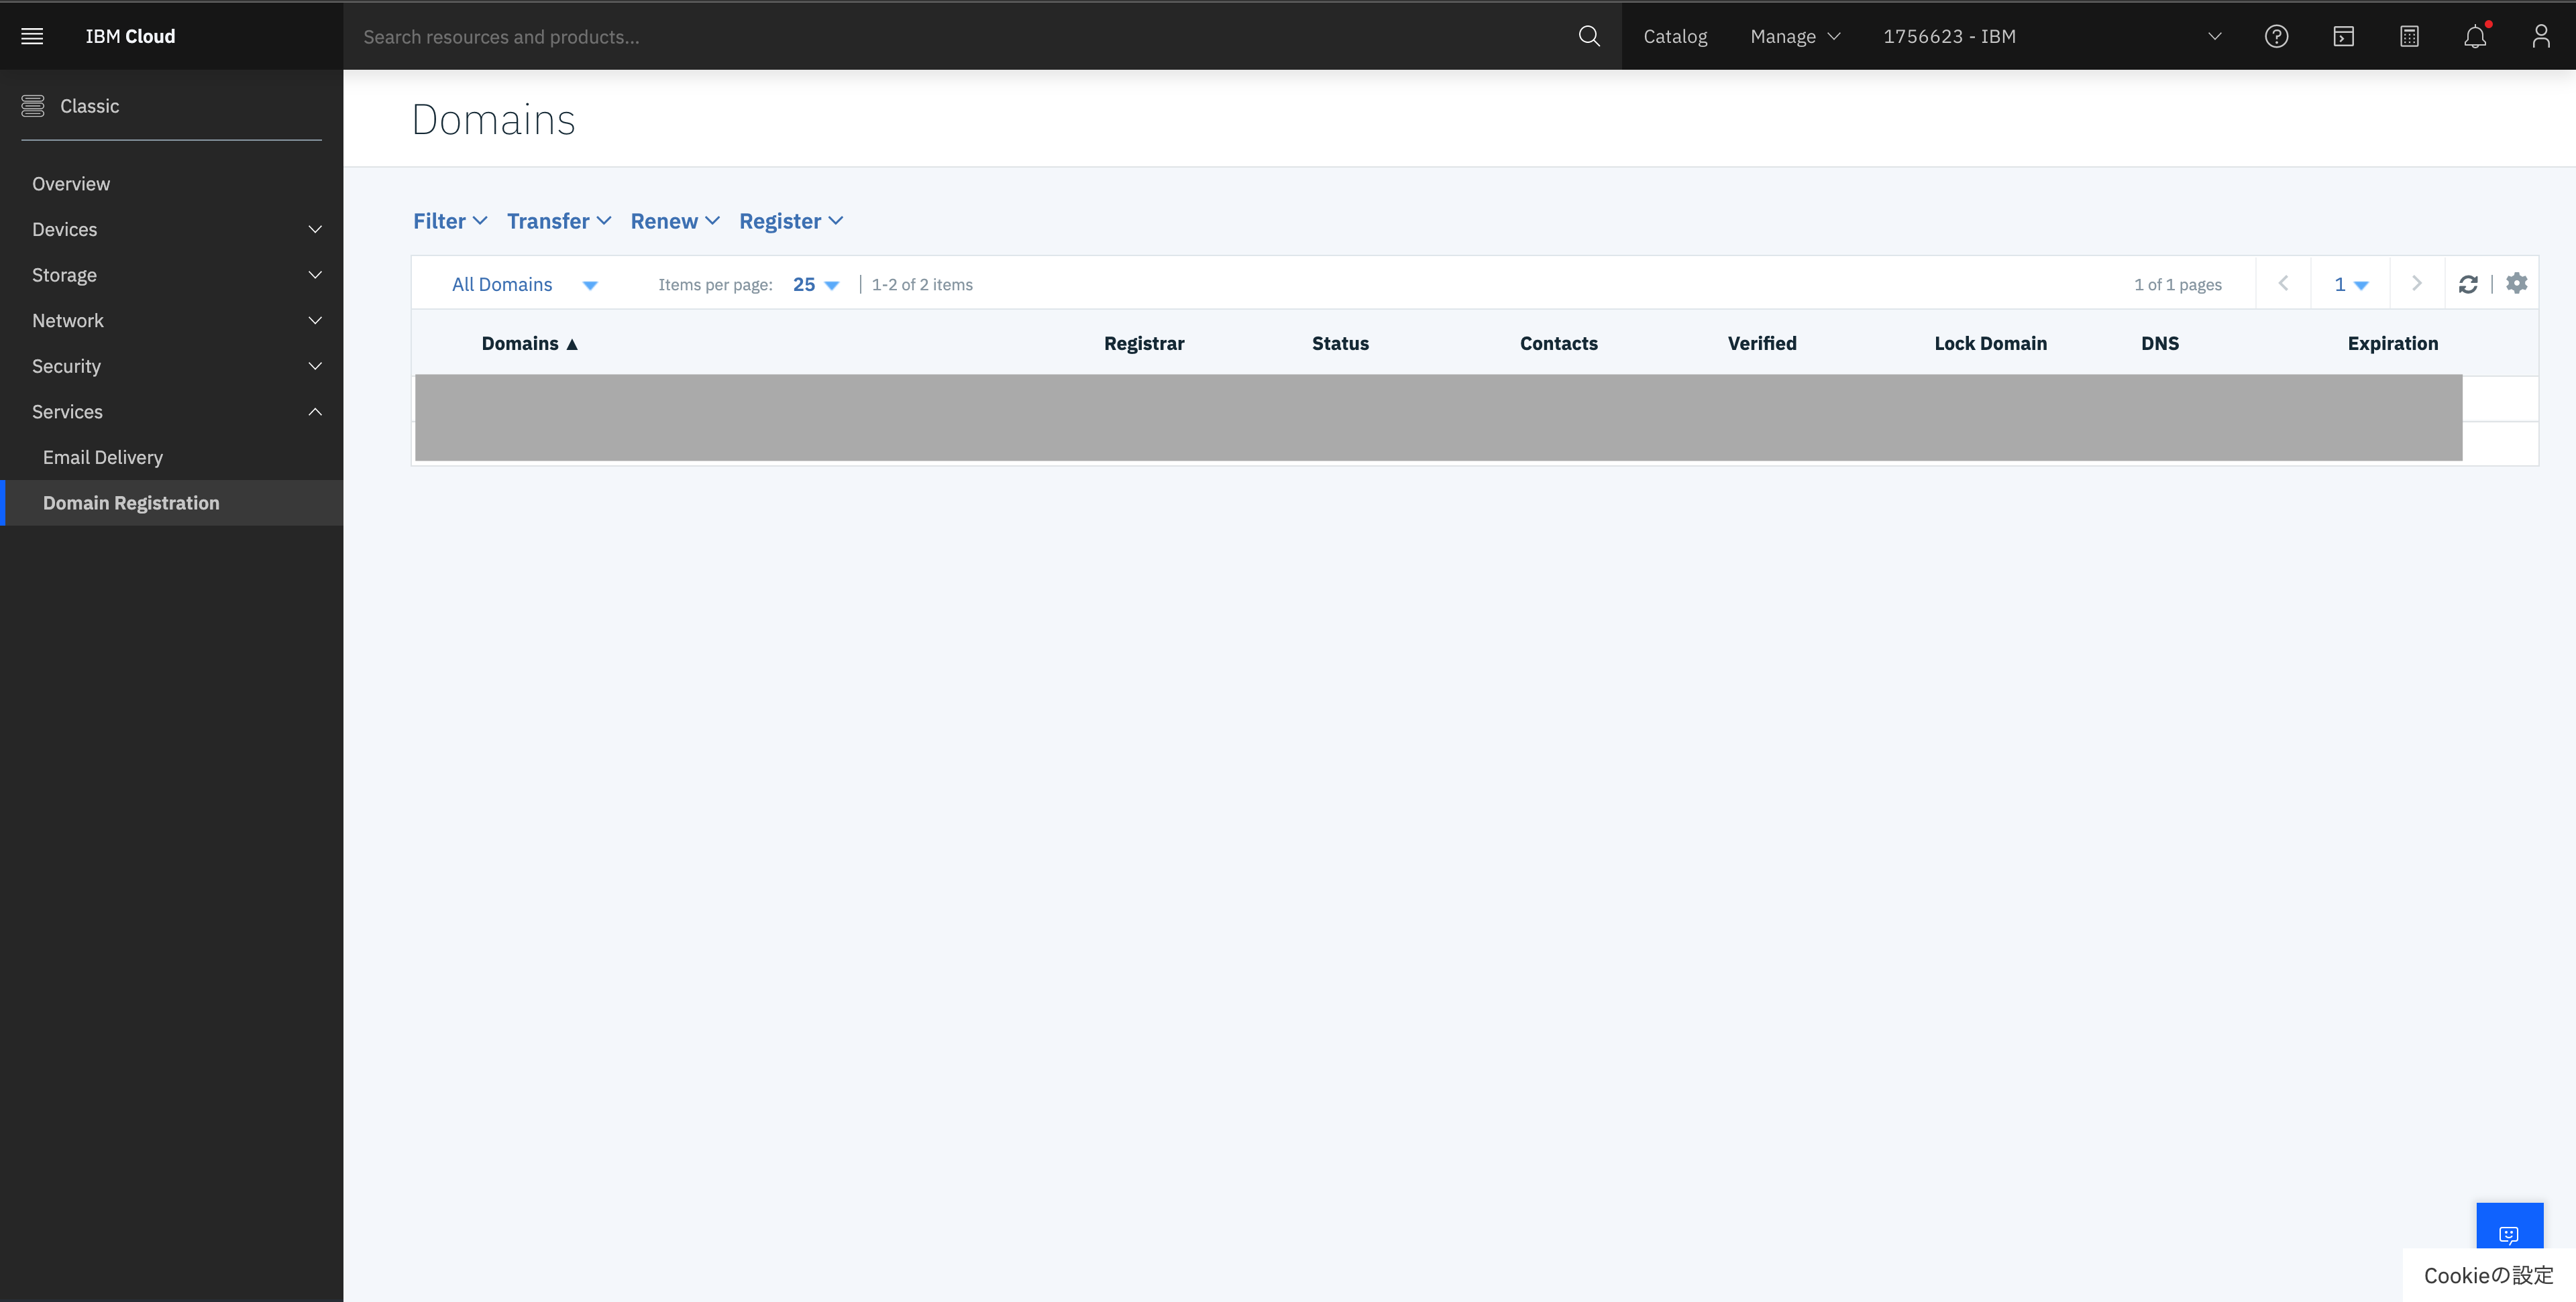Launch the IBM Cloud Shell icon
2576x1302 pixels.
pos(2343,36)
